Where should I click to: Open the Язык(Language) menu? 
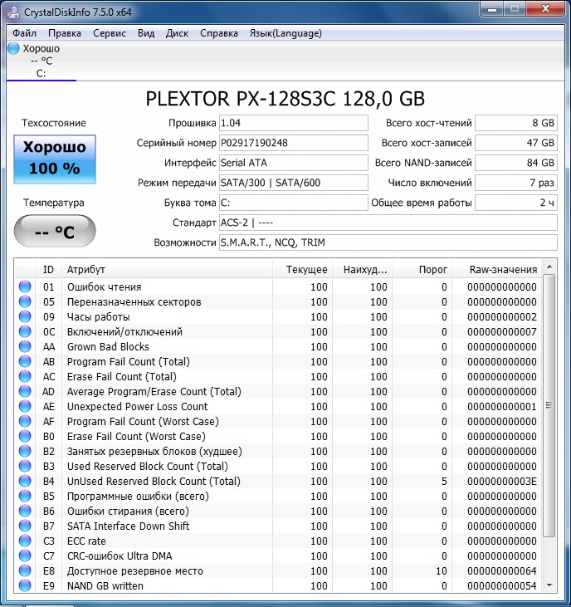(x=285, y=33)
